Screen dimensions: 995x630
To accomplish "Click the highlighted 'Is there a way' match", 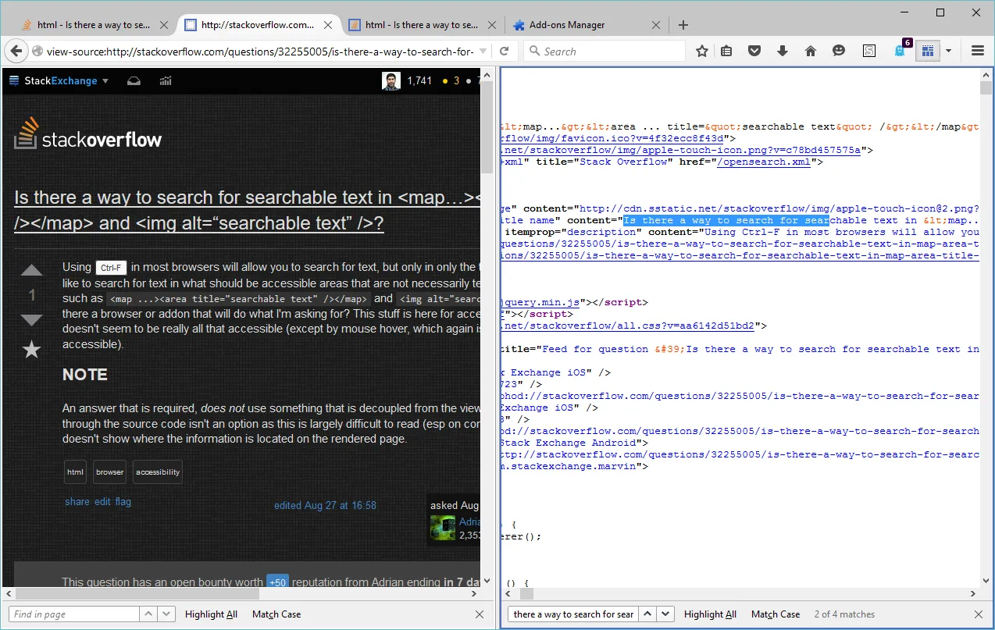I will coord(726,220).
